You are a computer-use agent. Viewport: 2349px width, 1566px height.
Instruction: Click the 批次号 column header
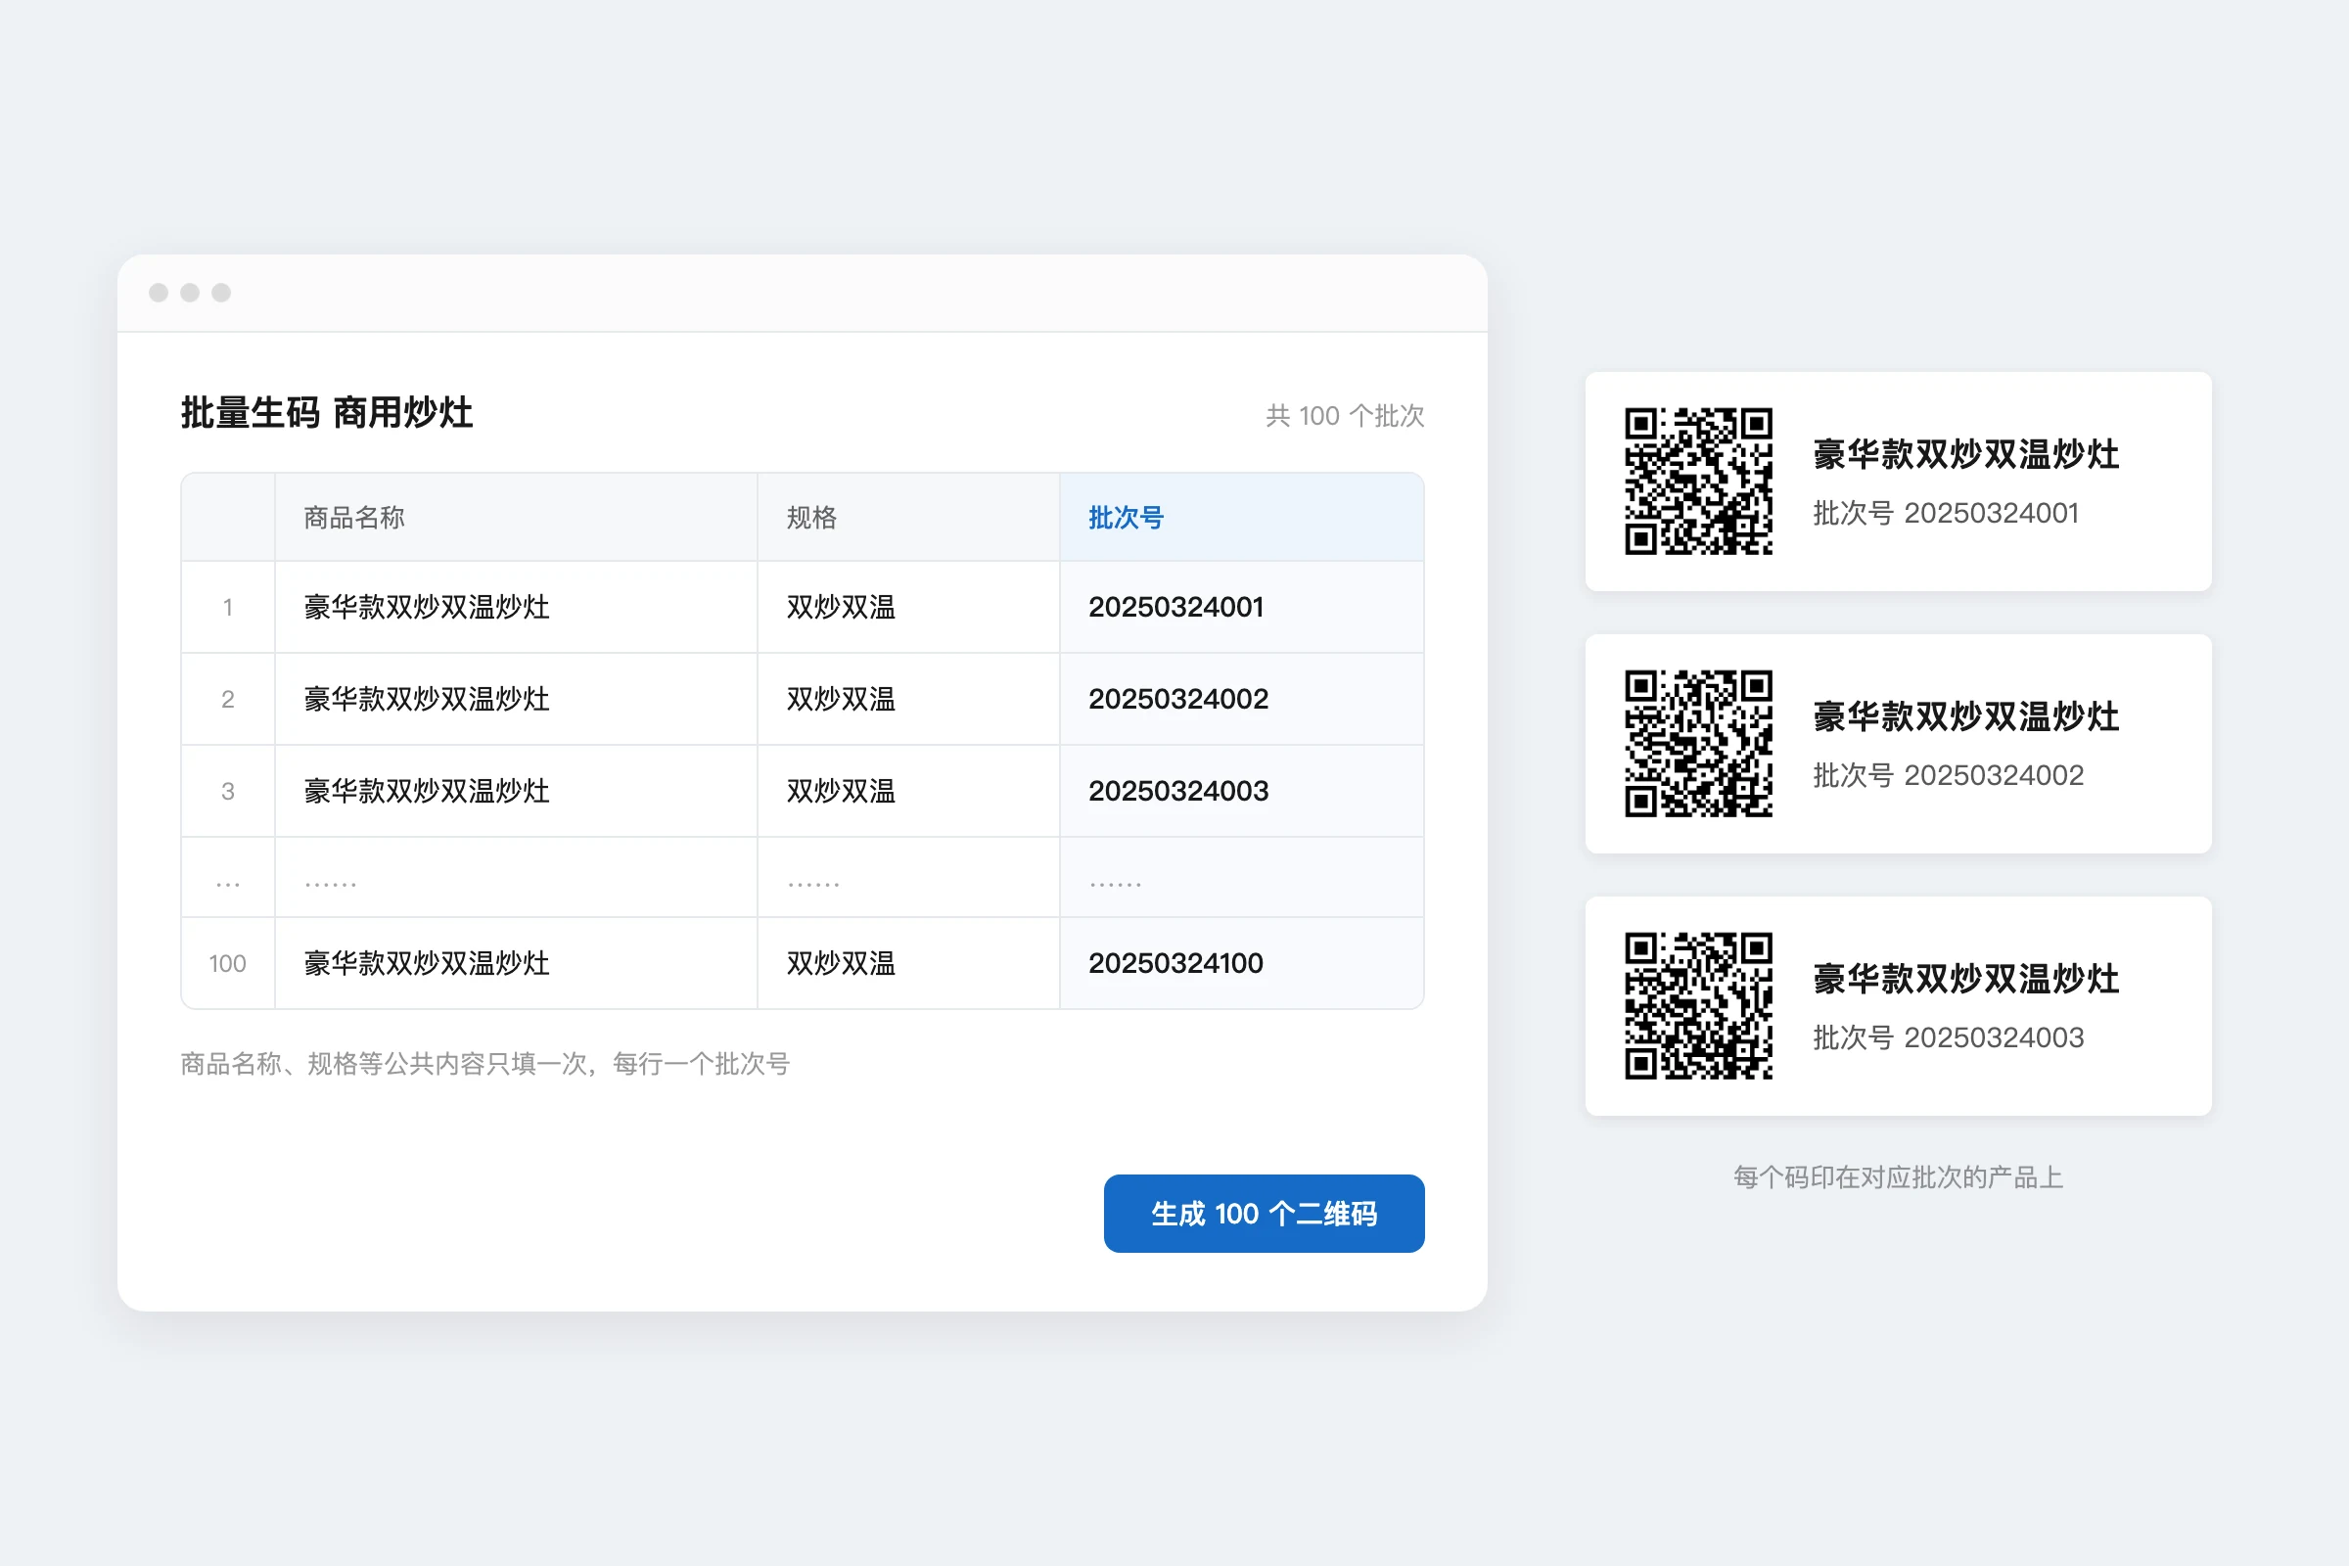[x=1241, y=518]
